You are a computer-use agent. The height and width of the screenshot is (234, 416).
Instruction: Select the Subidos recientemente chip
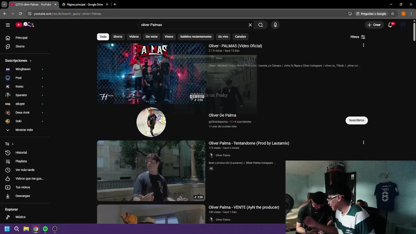pos(196,37)
